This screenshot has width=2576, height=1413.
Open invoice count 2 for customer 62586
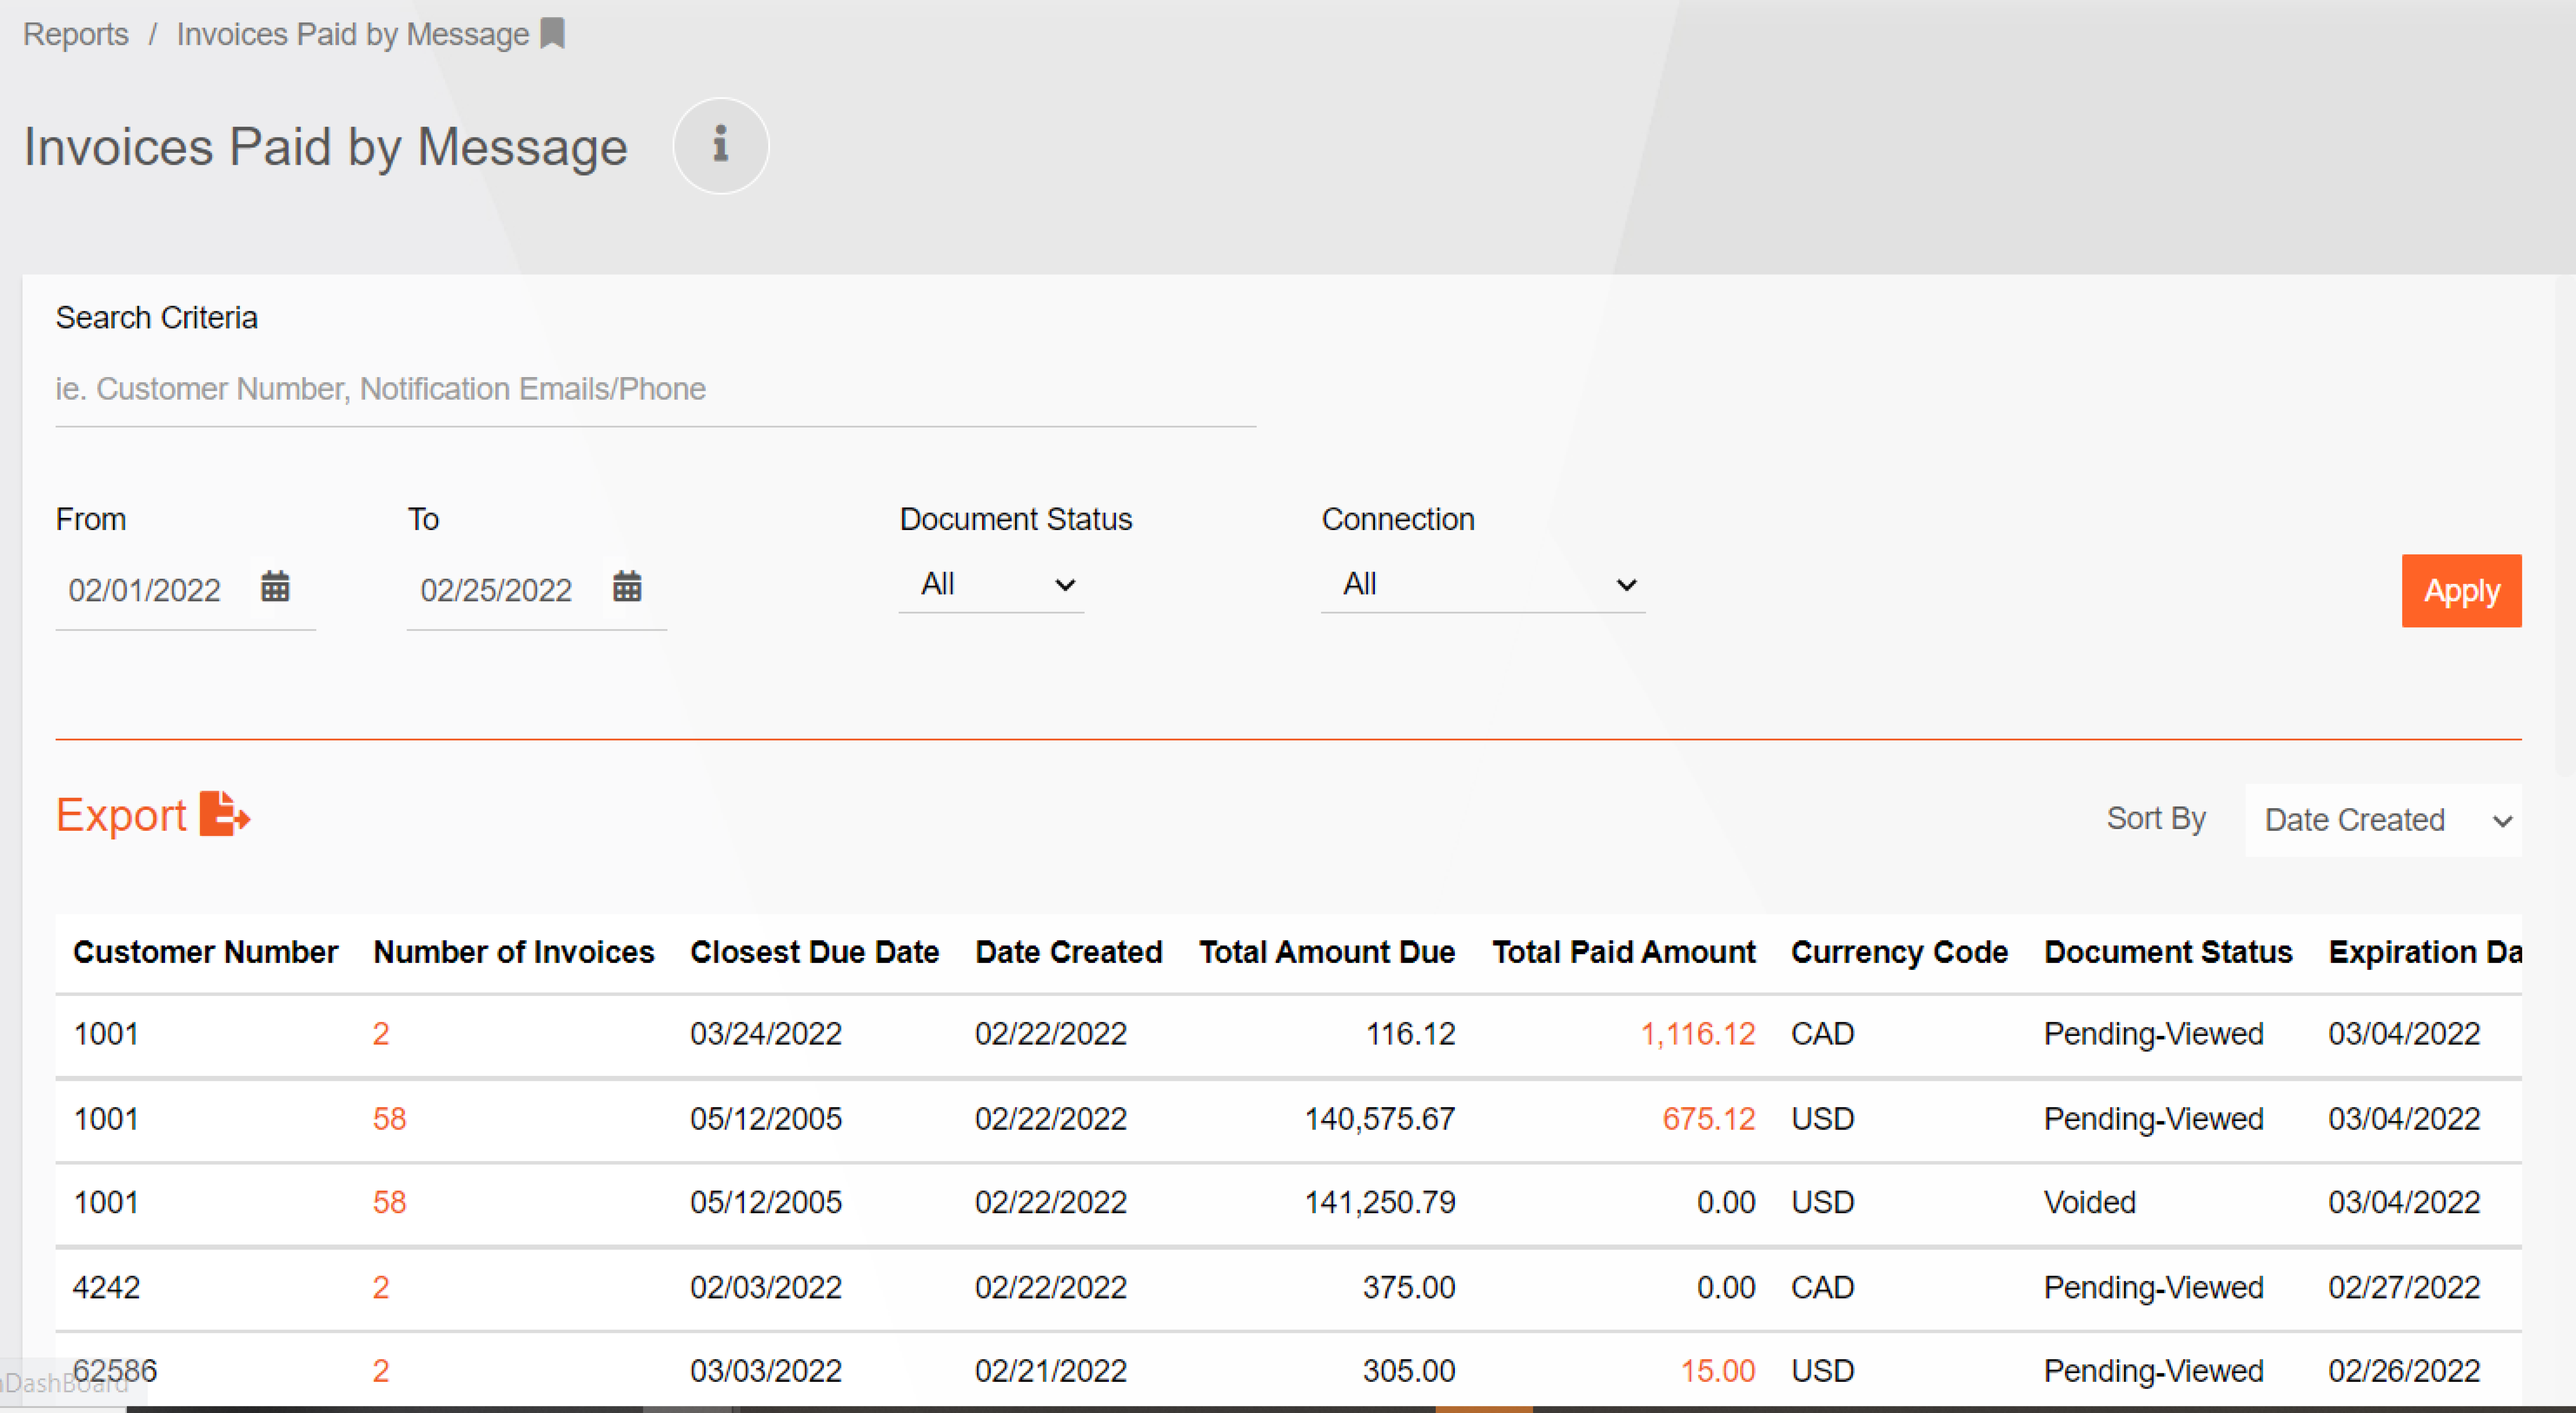(381, 1371)
